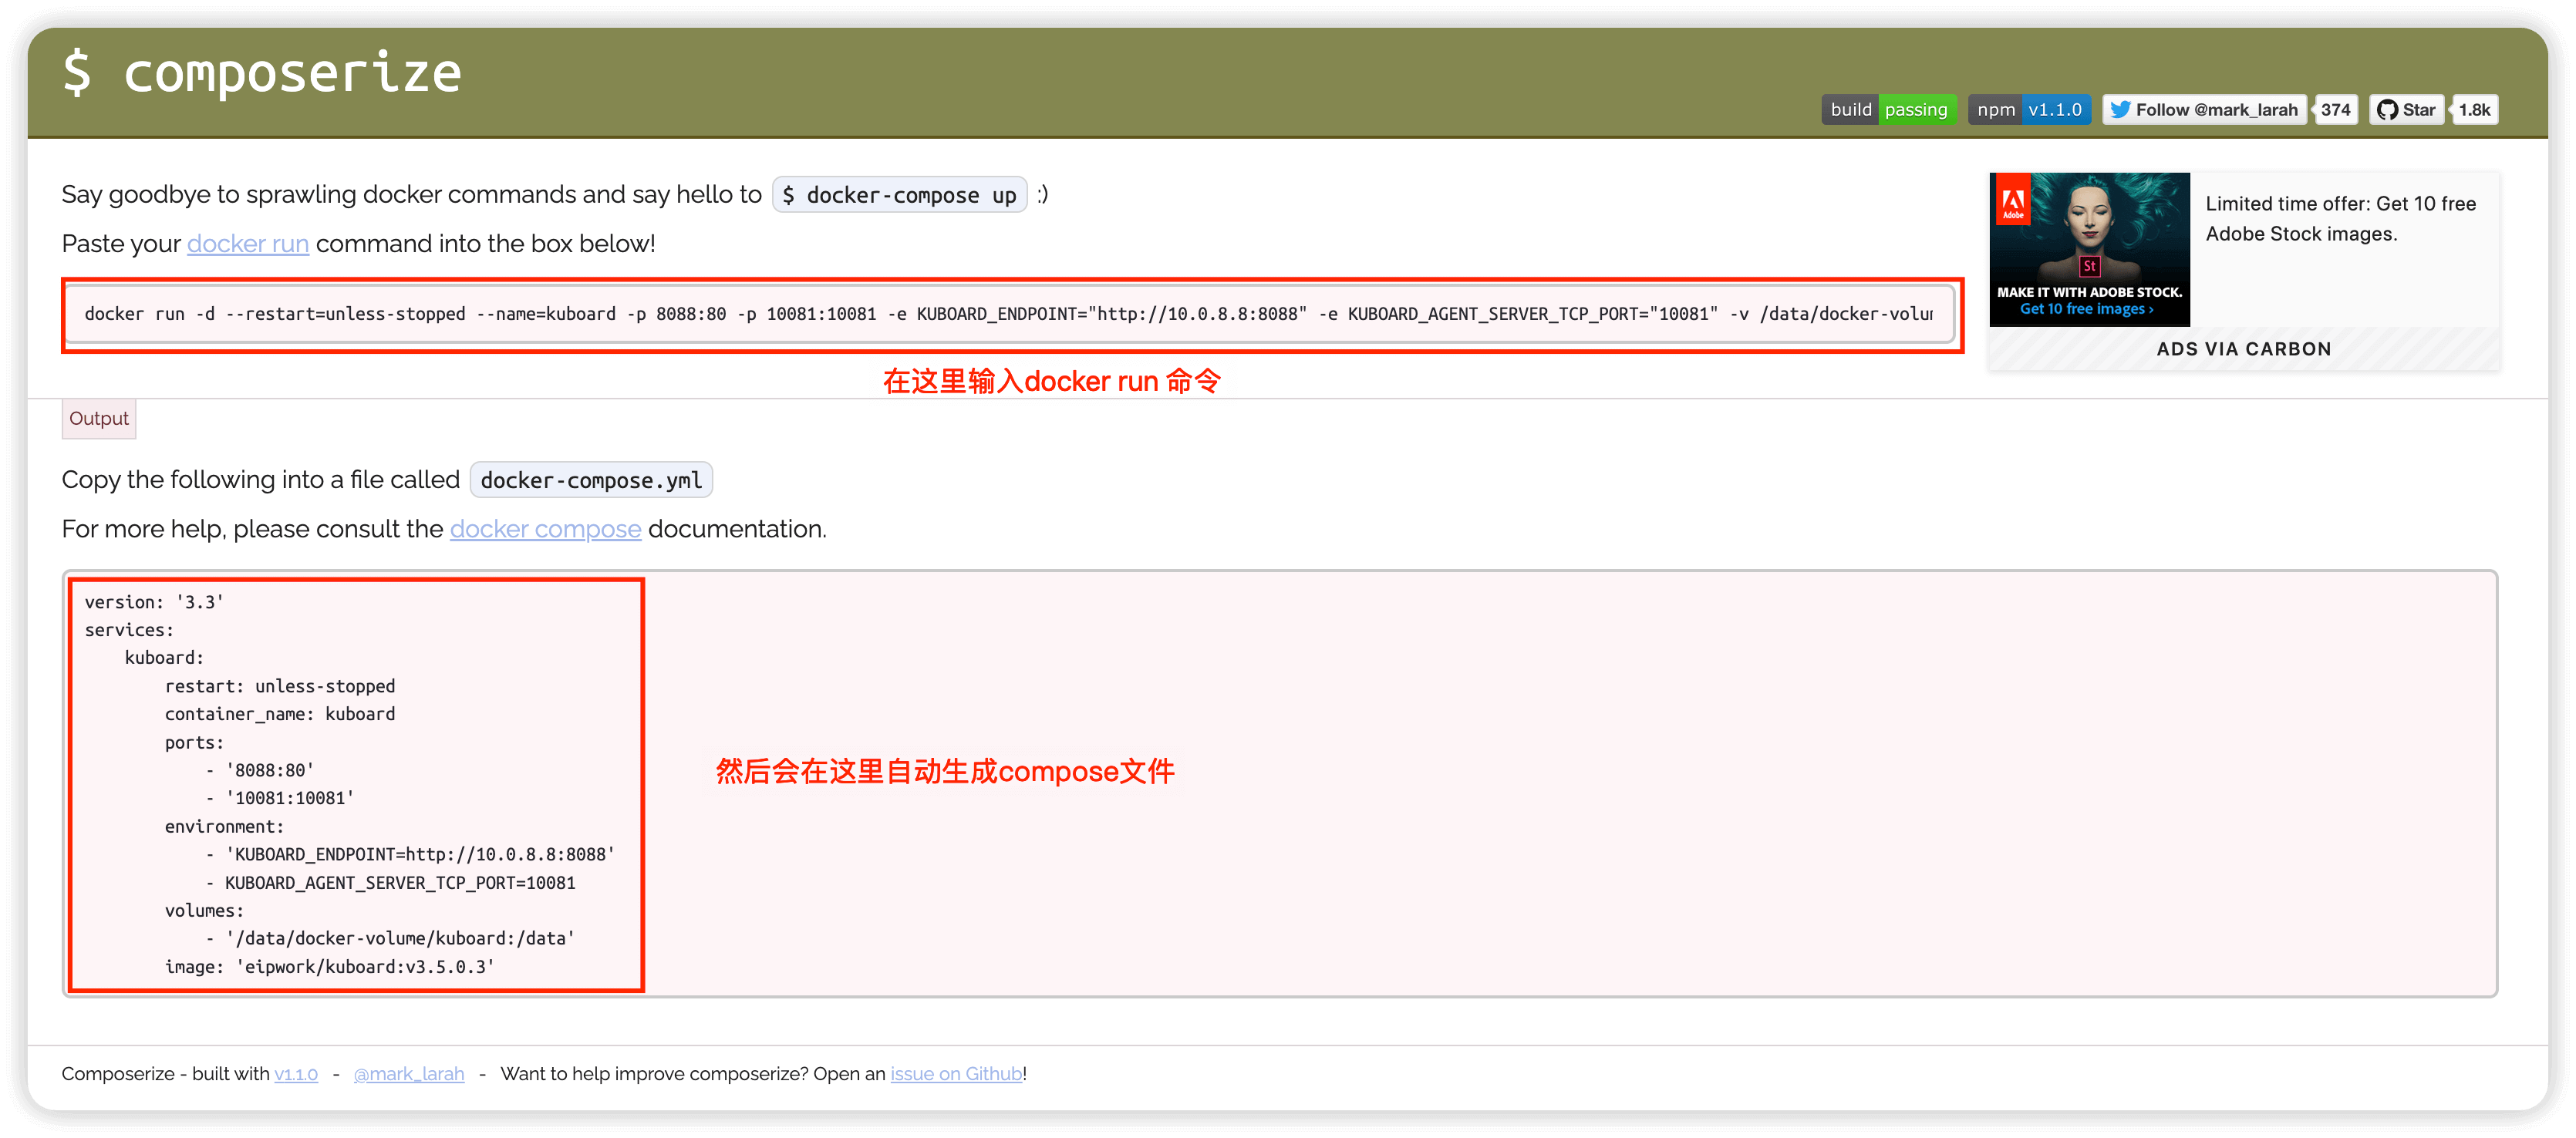Click inside the docker run command input

1008,314
